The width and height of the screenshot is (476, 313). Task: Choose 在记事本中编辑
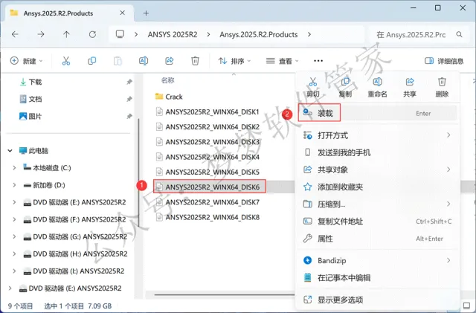pos(377,277)
